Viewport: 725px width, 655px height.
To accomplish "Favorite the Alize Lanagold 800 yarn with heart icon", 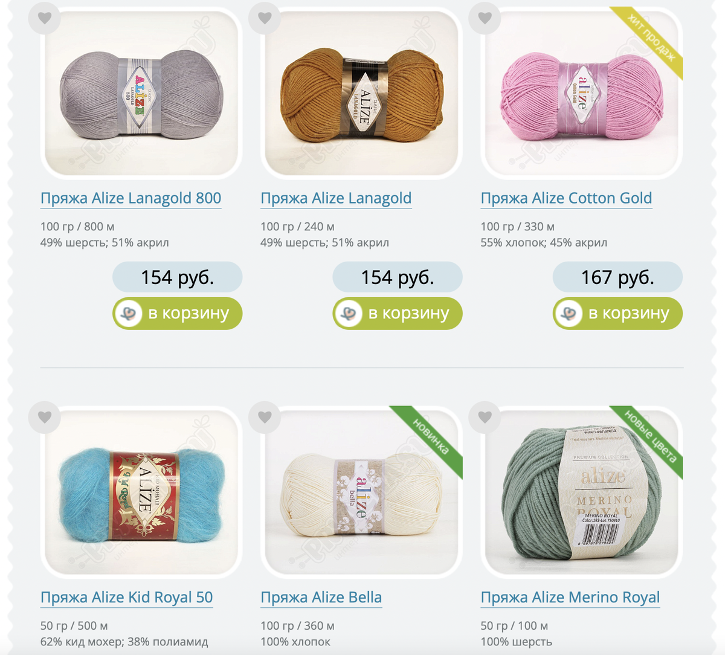I will point(45,18).
